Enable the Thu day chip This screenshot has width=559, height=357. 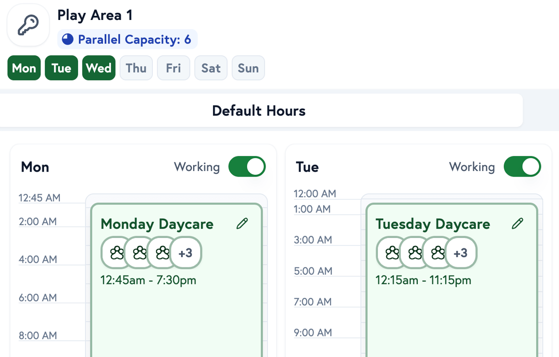pyautogui.click(x=136, y=68)
